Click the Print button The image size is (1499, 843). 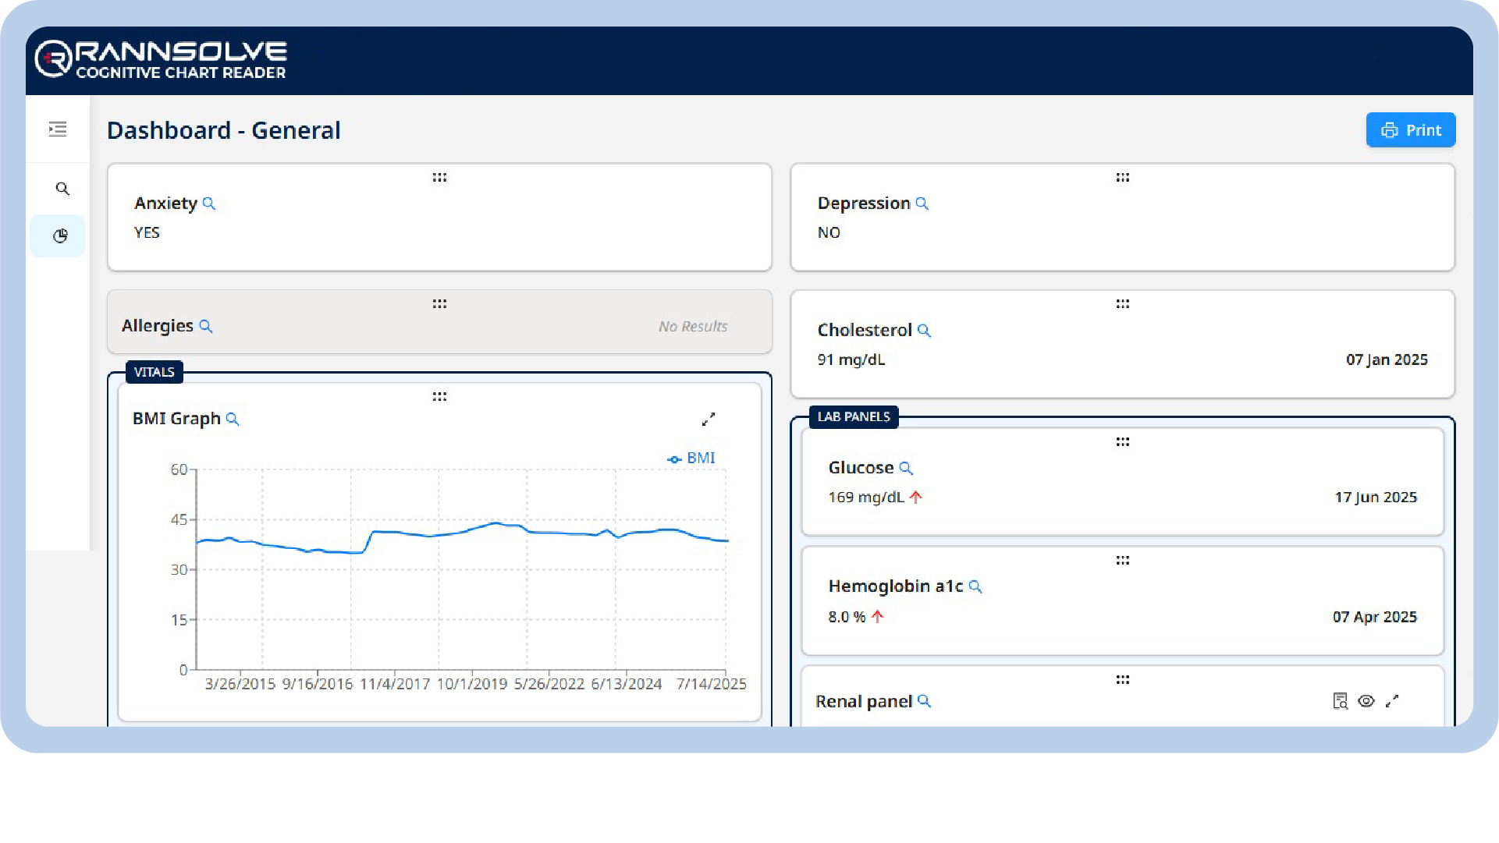point(1410,130)
